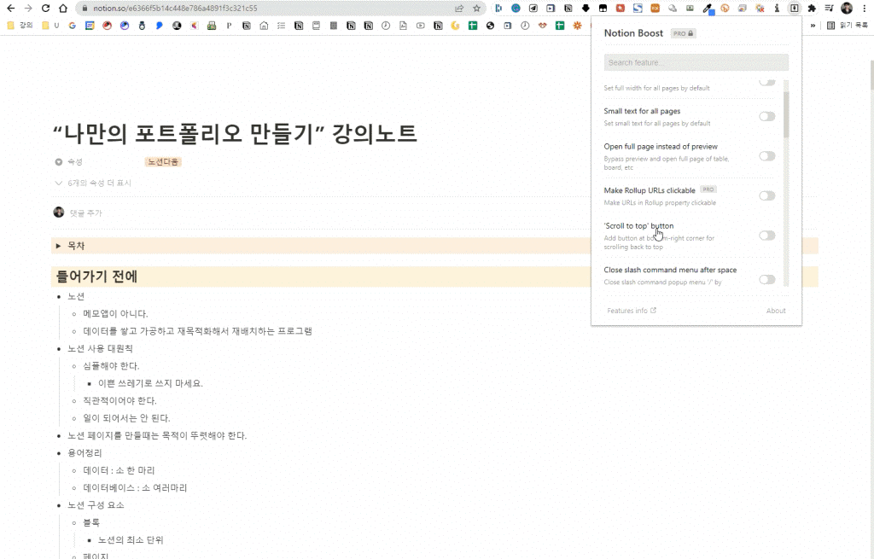Click the '메모앱이 아니다.' bullet

click(115, 314)
